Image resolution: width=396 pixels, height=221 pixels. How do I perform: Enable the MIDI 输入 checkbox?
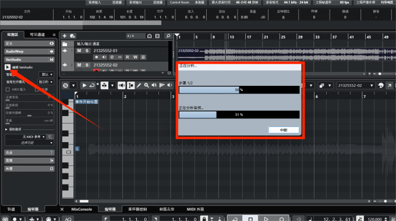pyautogui.click(x=8, y=89)
